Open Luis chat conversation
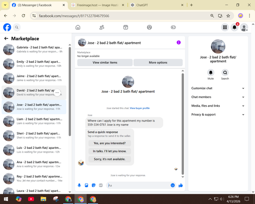The image size is (255, 204). 34,150
